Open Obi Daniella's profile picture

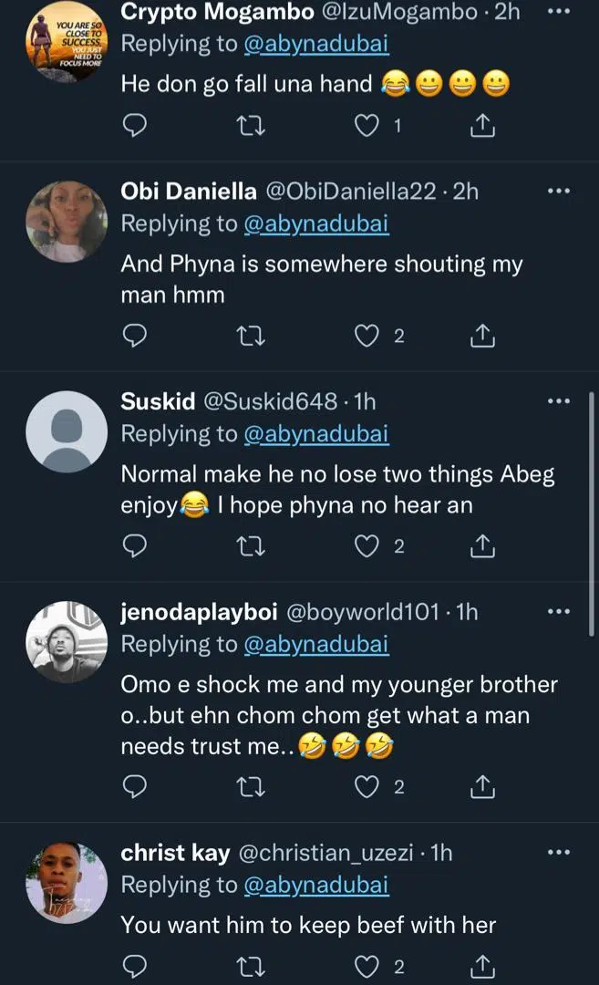point(67,222)
